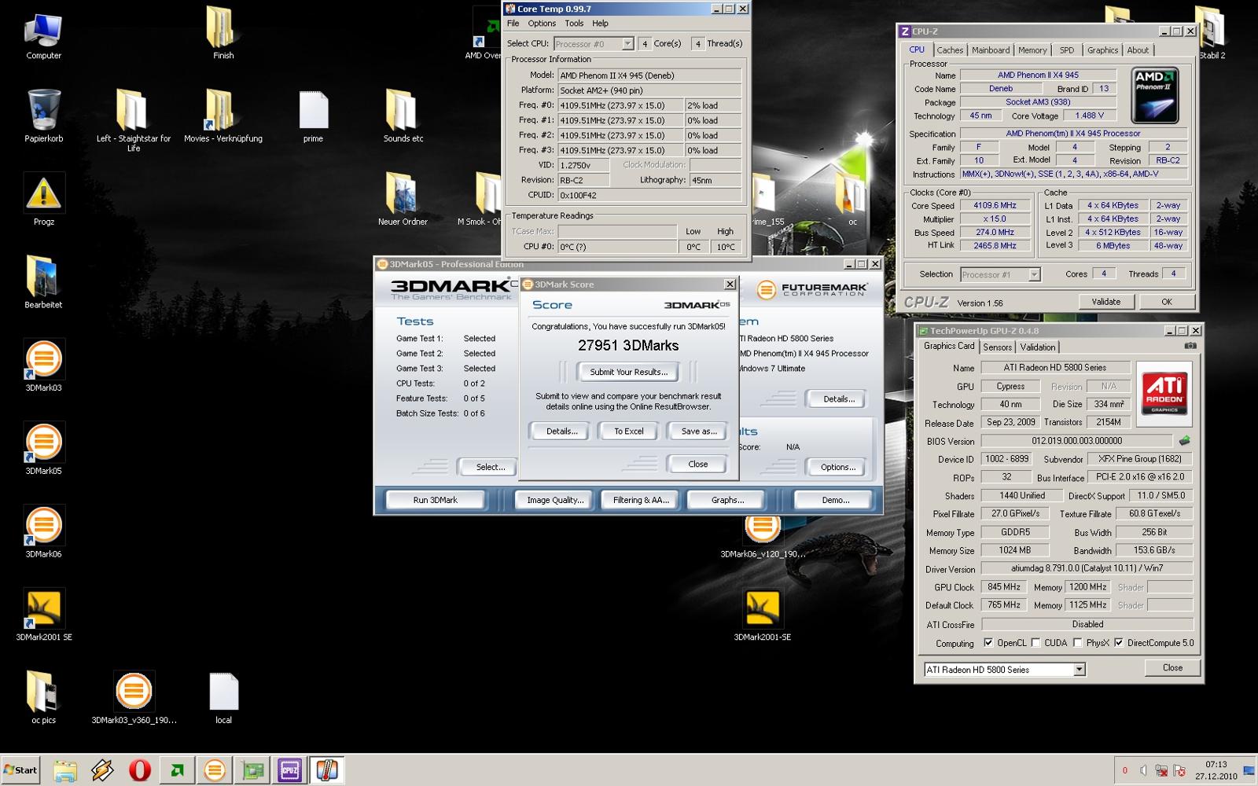Screen dimensions: 1258x786
Task: Launch the 3DMark06 desktop shortcut
Action: tap(43, 531)
